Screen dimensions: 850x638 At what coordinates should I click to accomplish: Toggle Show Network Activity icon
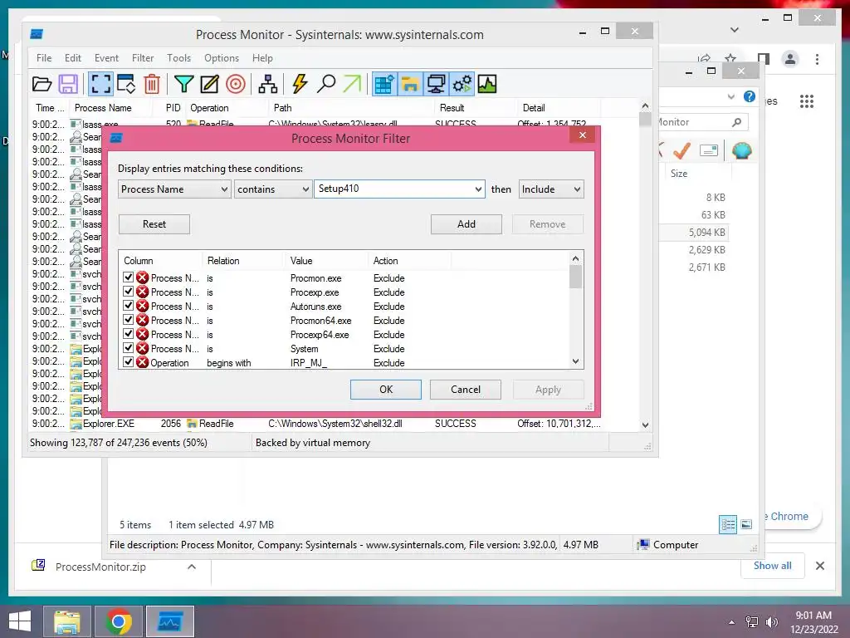(437, 84)
